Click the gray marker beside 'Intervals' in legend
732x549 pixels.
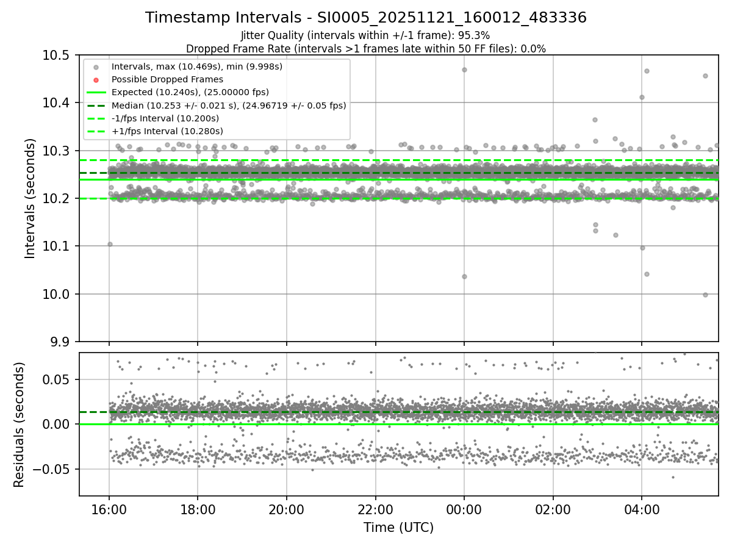coord(96,67)
